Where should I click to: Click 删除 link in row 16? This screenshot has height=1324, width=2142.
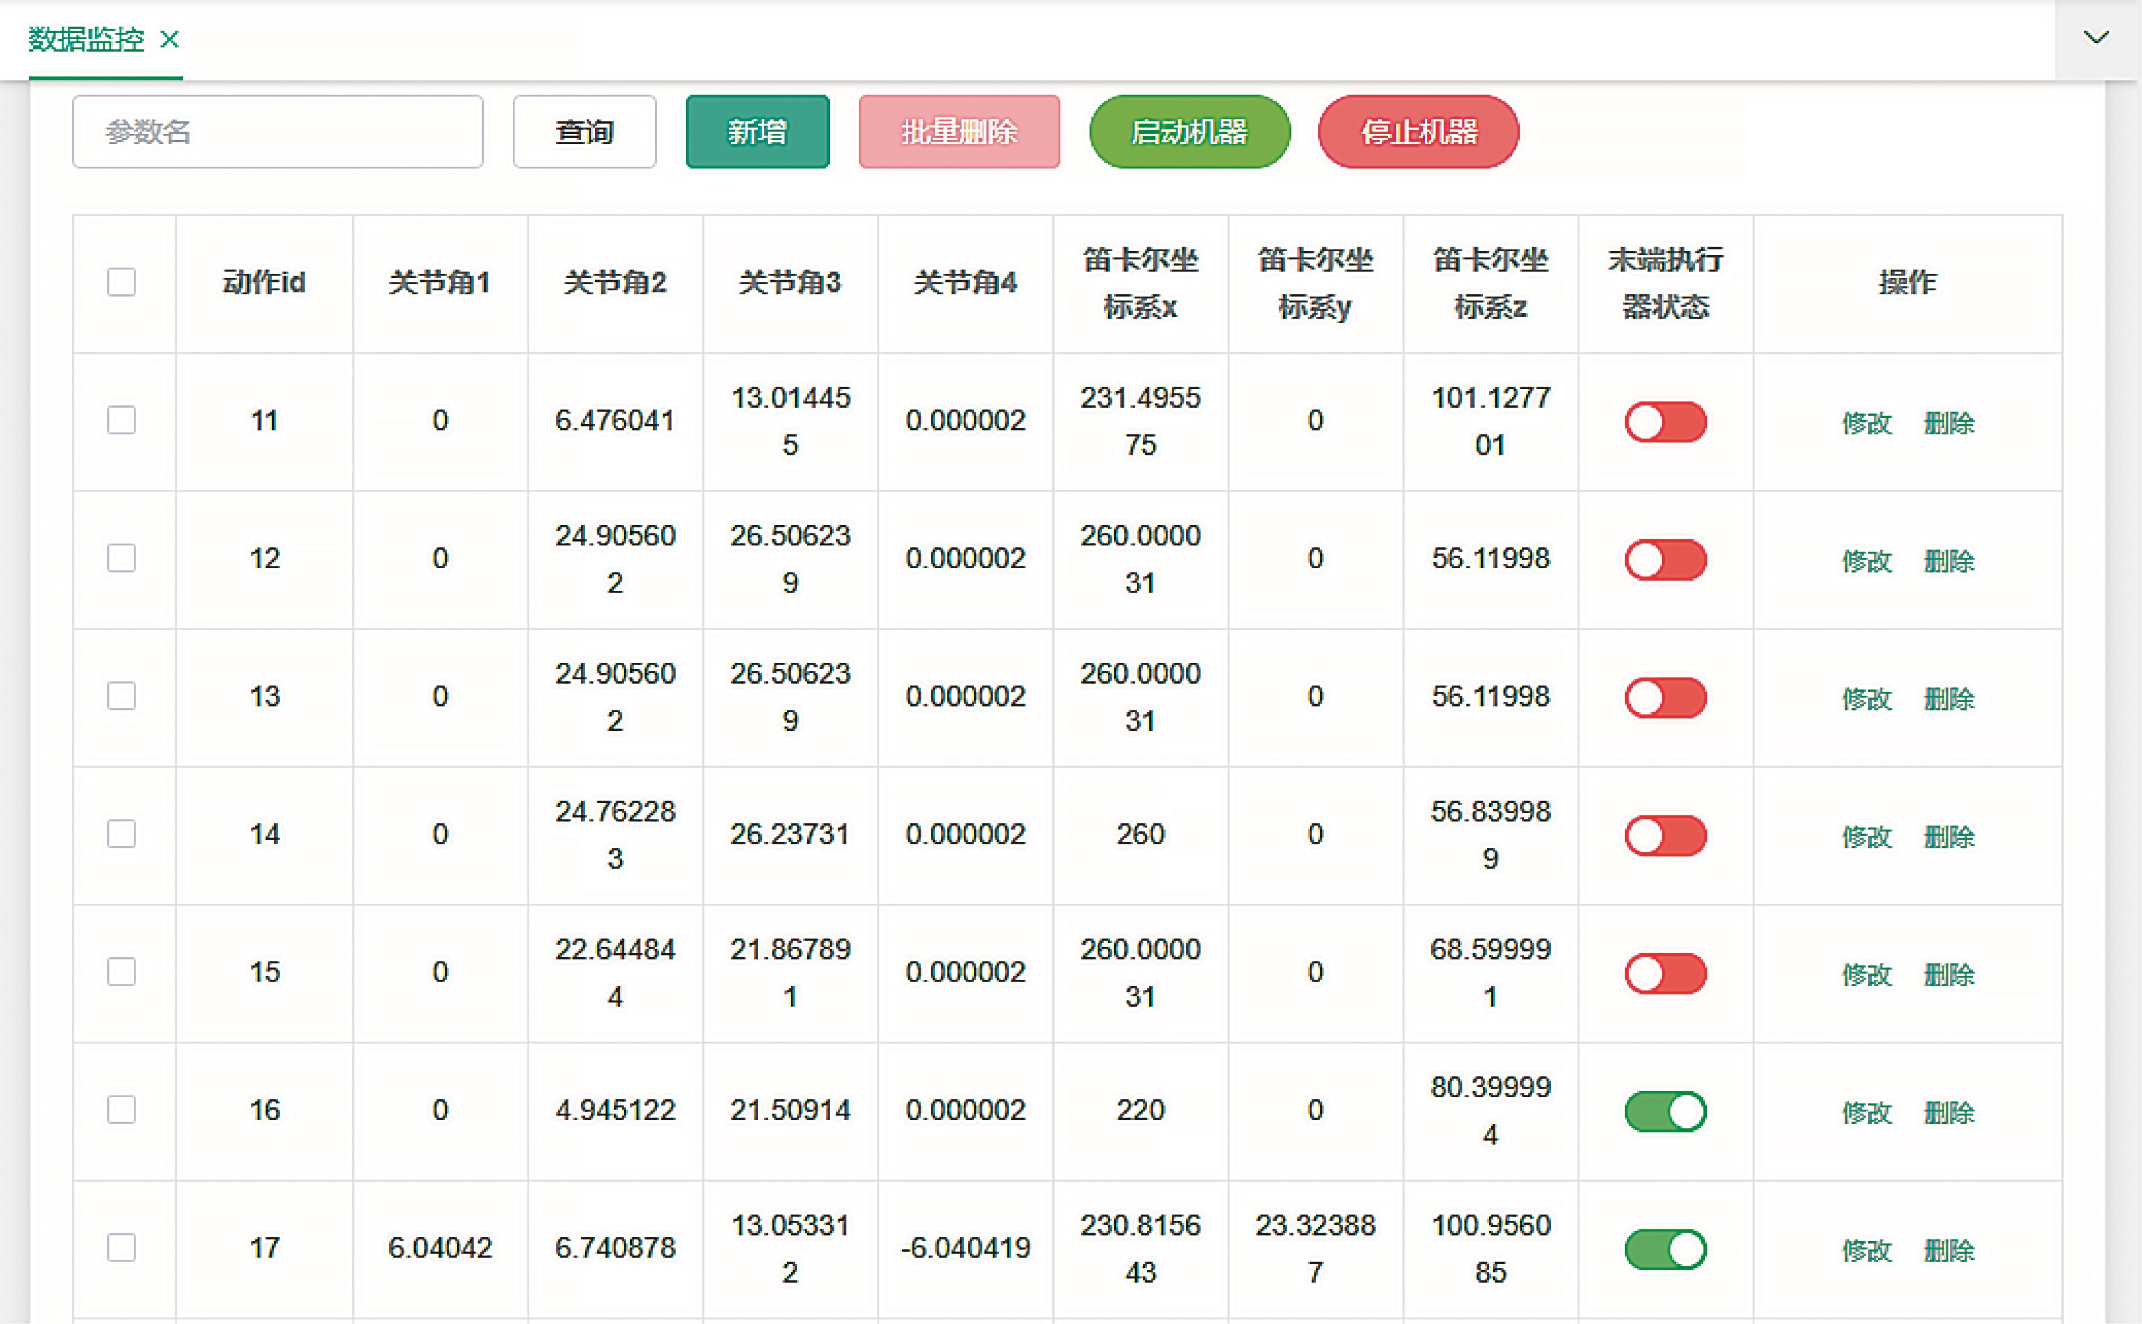coord(1949,1112)
